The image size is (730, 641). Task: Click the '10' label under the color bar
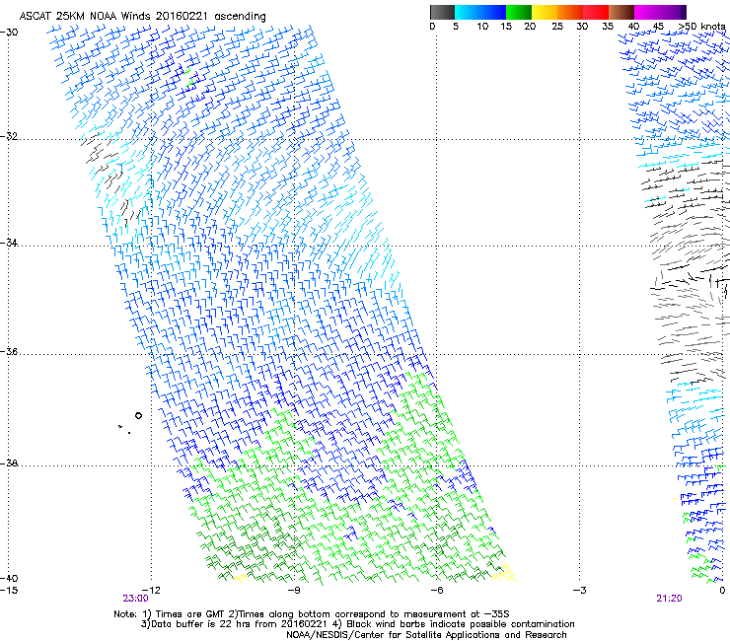pos(482,26)
